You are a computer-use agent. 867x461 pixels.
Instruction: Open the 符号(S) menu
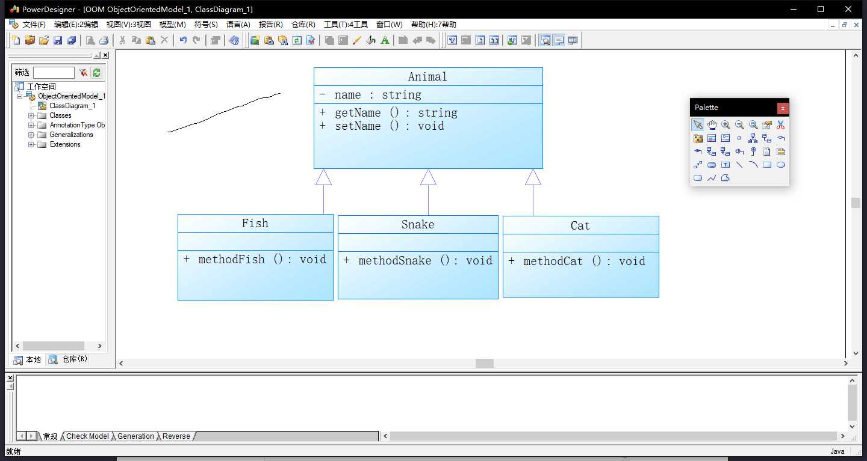coord(206,25)
